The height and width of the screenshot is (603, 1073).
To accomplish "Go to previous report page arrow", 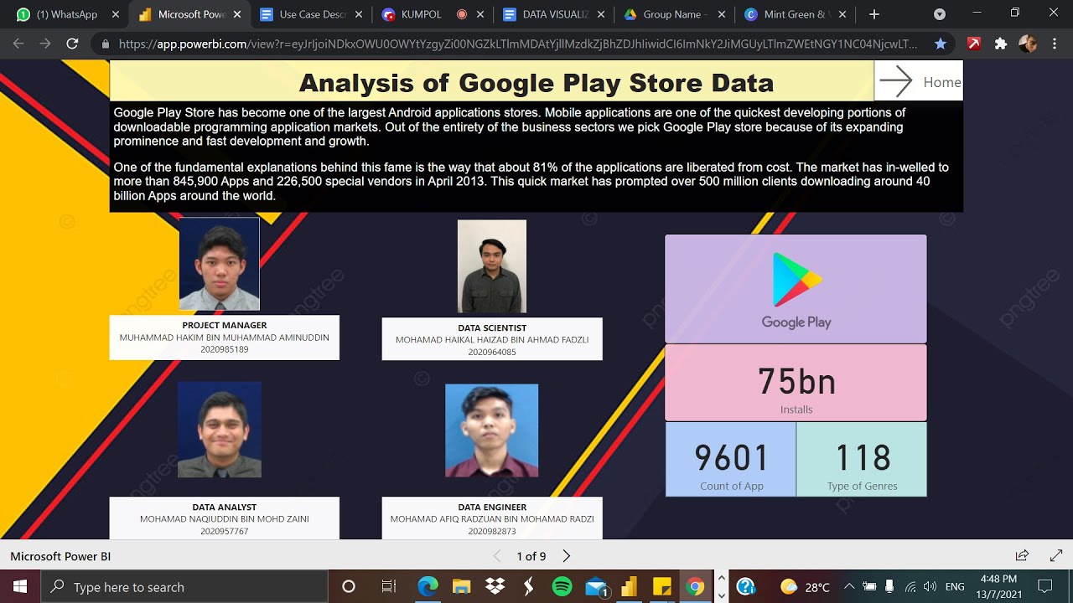I will point(497,556).
